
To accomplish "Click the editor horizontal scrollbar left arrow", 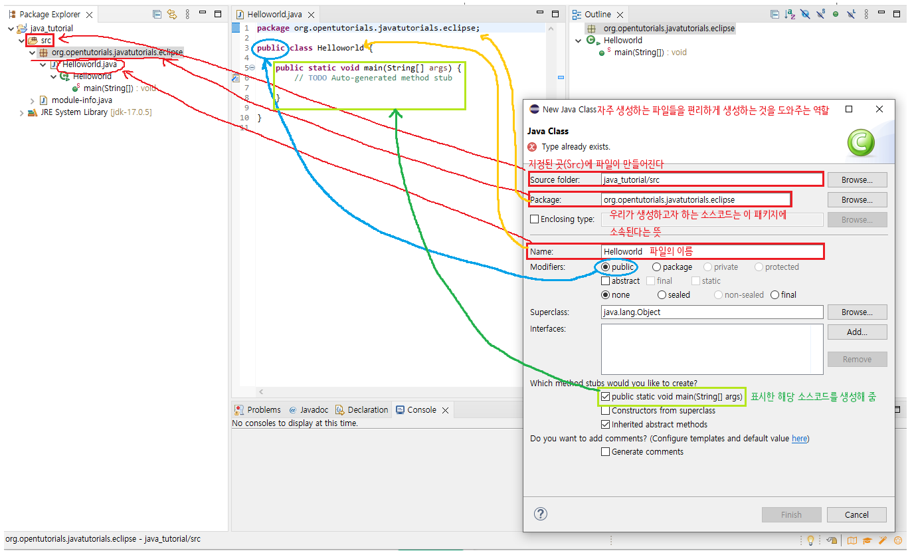I will coord(261,392).
